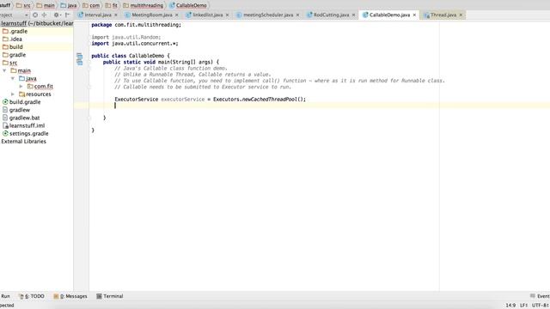Click the hide Project panel icon
The width and height of the screenshot is (550, 309).
pyautogui.click(x=67, y=15)
